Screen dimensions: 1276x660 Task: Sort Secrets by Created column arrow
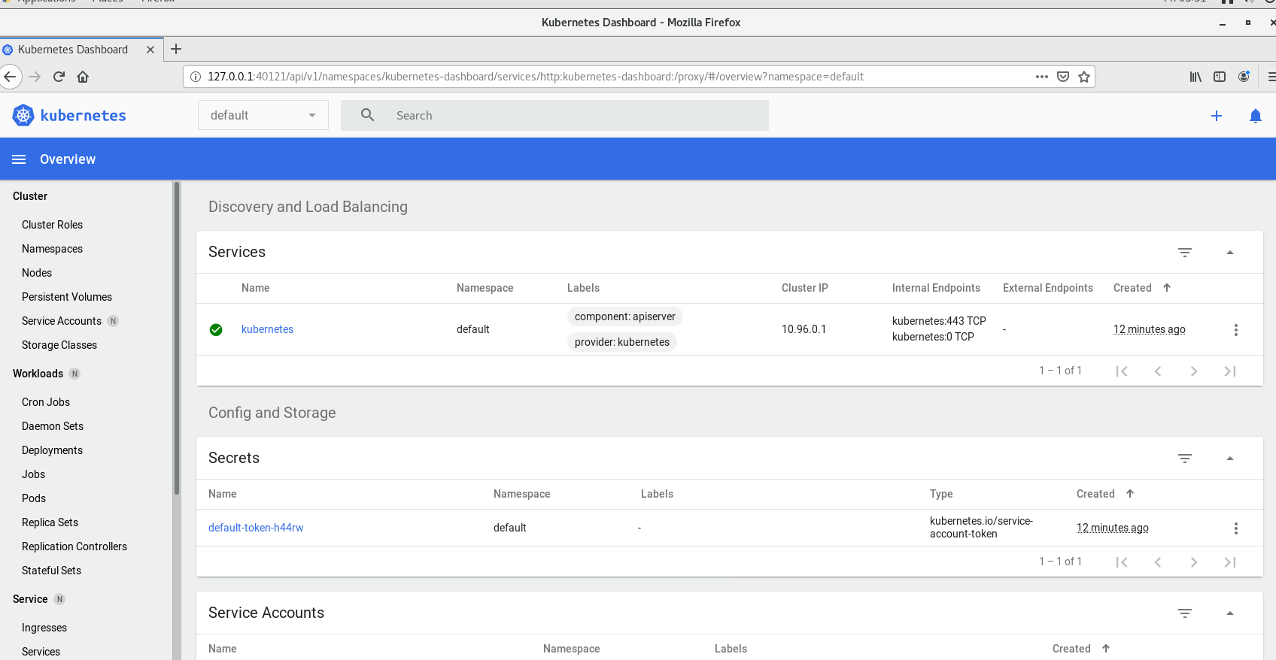click(1130, 494)
